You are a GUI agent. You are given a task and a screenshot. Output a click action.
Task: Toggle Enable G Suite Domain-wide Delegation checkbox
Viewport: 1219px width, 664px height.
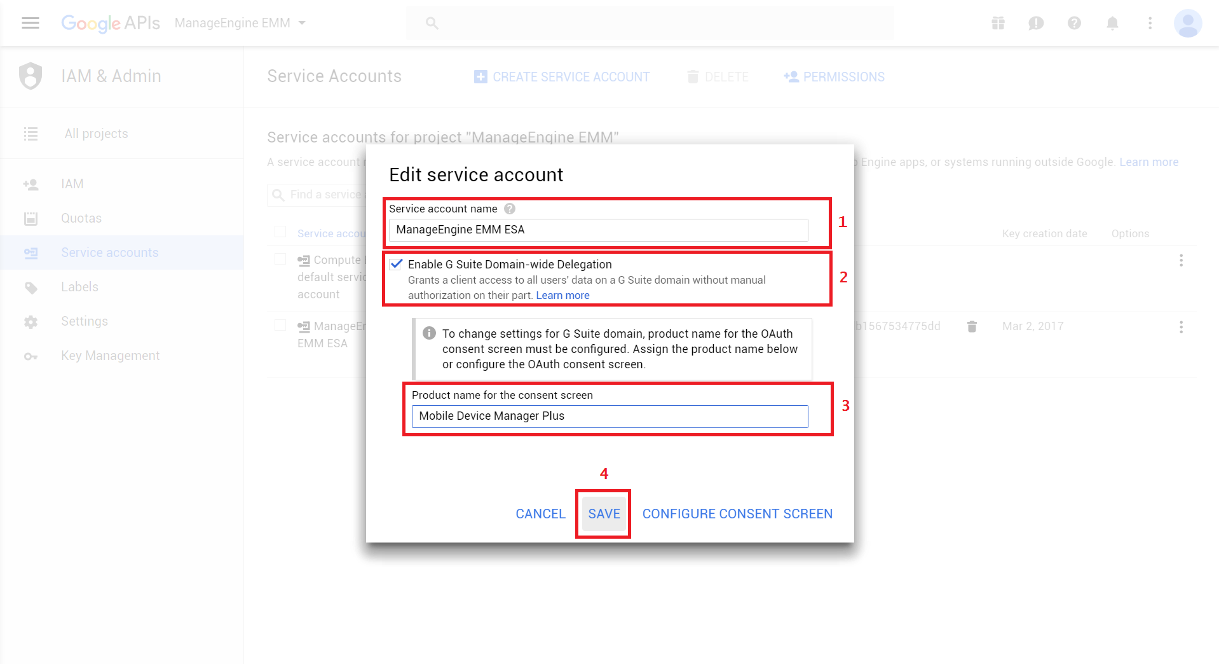pos(396,264)
